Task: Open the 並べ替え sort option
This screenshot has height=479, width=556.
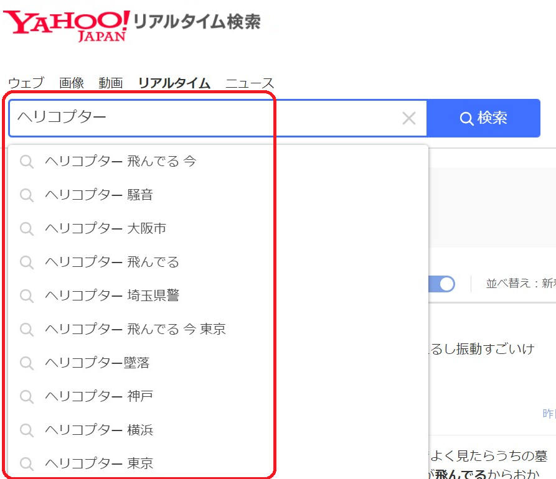Action: (x=521, y=284)
